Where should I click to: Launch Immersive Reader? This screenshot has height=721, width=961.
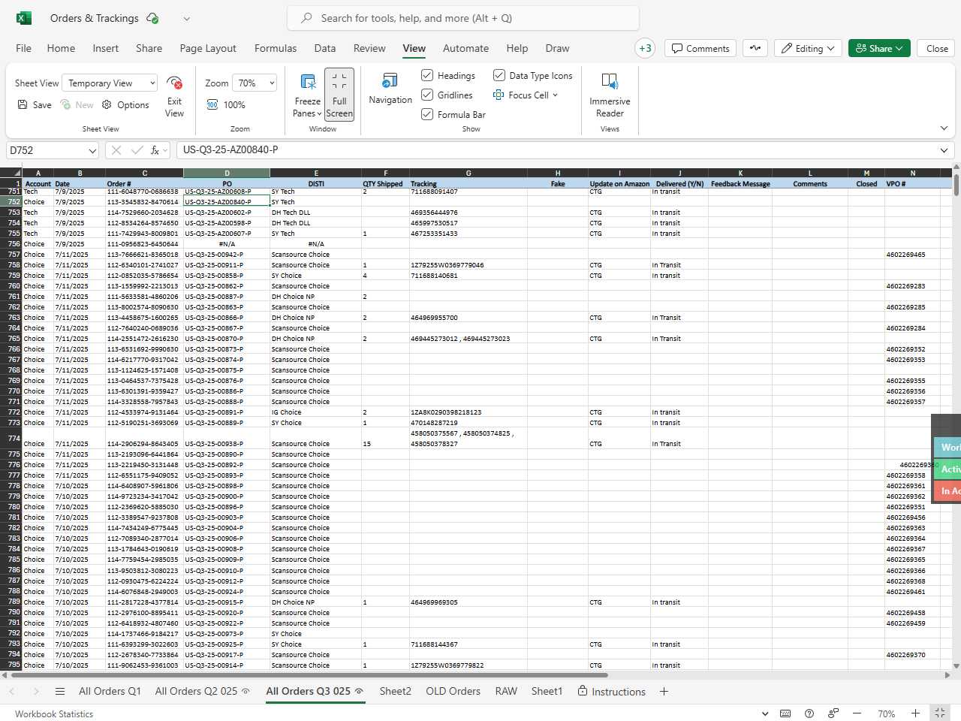pyautogui.click(x=610, y=95)
